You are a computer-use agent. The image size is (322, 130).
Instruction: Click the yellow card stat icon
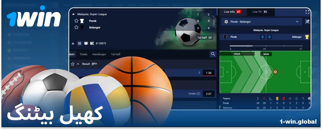pos(277,99)
